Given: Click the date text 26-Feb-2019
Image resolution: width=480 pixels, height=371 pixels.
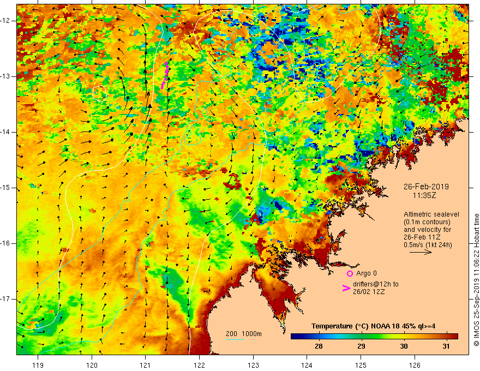Looking at the screenshot, I should pos(426,187).
